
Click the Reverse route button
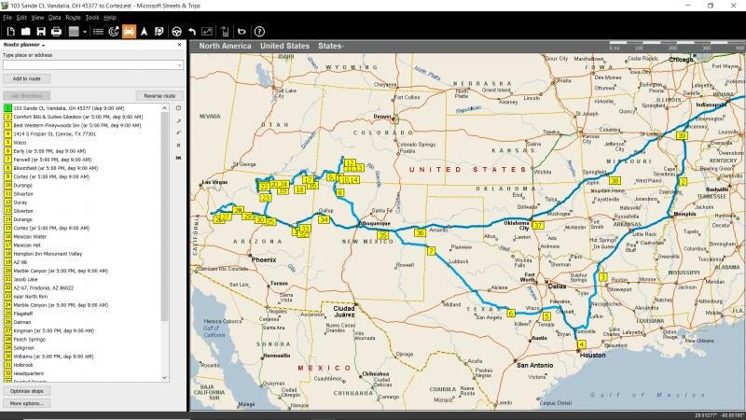point(159,96)
